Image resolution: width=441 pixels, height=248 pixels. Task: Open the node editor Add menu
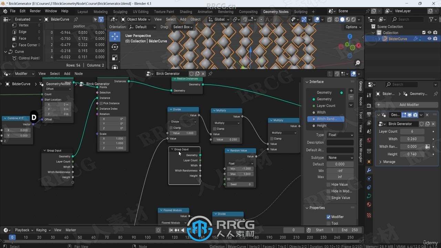click(67, 74)
